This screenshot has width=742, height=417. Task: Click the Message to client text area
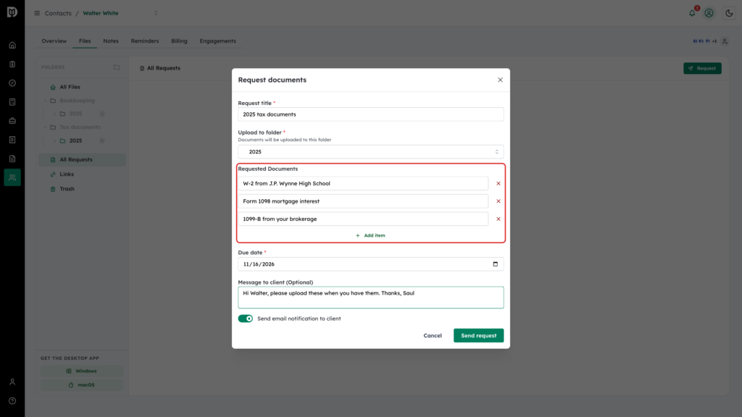tap(370, 298)
